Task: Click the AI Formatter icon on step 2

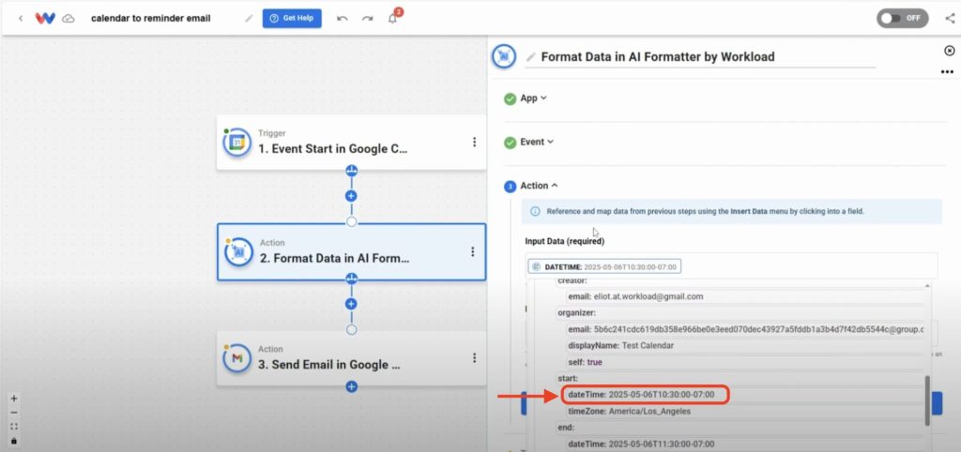Action: click(x=238, y=251)
